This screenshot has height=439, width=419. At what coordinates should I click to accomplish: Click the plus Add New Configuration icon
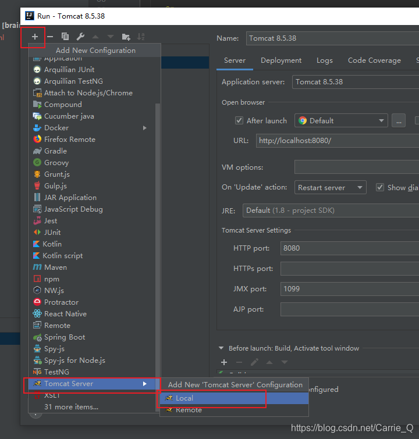pos(35,37)
